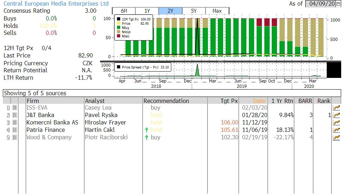The image size is (344, 196).
Task: Sort table by BARR column
Action: pyautogui.click(x=304, y=101)
